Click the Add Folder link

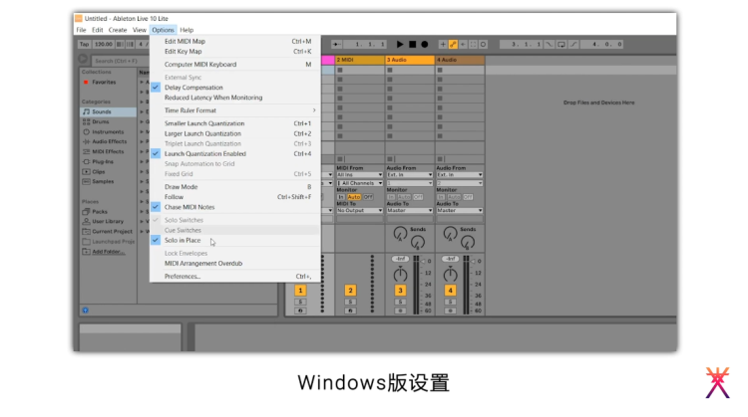[x=109, y=252]
